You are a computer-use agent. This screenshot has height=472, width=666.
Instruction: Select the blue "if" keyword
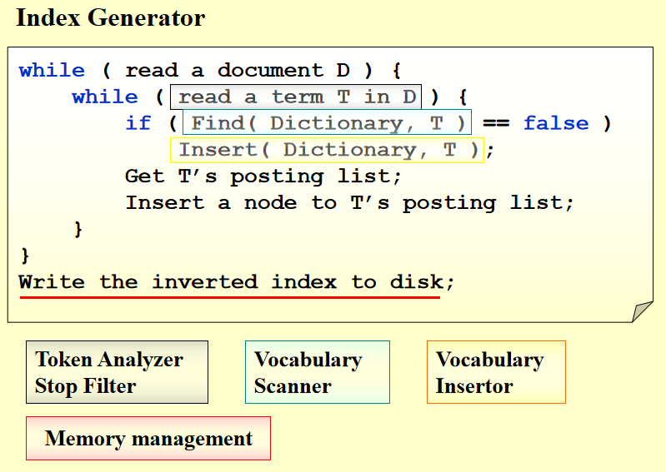tap(138, 124)
